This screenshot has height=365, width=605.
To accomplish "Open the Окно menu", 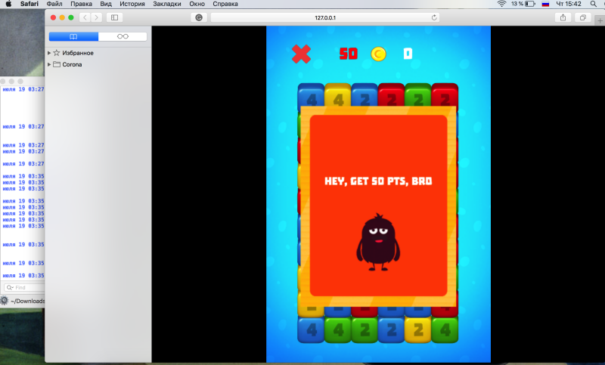I will [197, 4].
